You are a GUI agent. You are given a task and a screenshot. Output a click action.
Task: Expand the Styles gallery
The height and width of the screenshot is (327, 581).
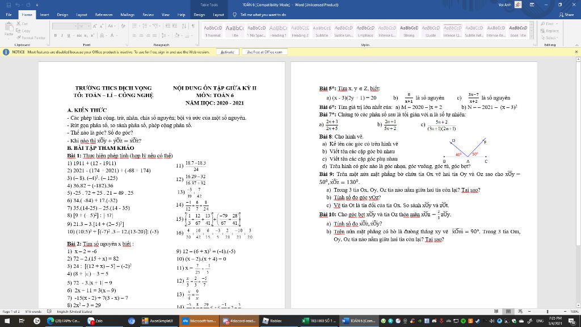coord(532,36)
